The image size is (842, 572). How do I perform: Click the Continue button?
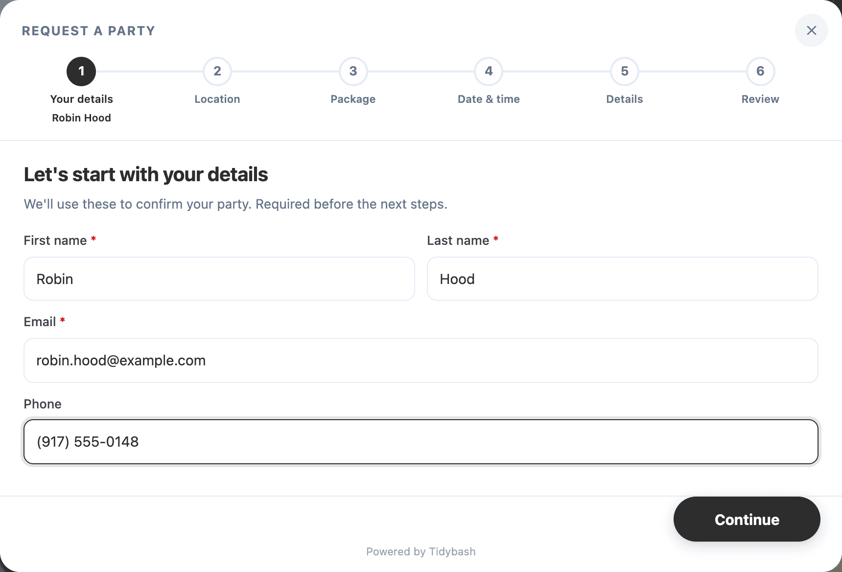747,519
